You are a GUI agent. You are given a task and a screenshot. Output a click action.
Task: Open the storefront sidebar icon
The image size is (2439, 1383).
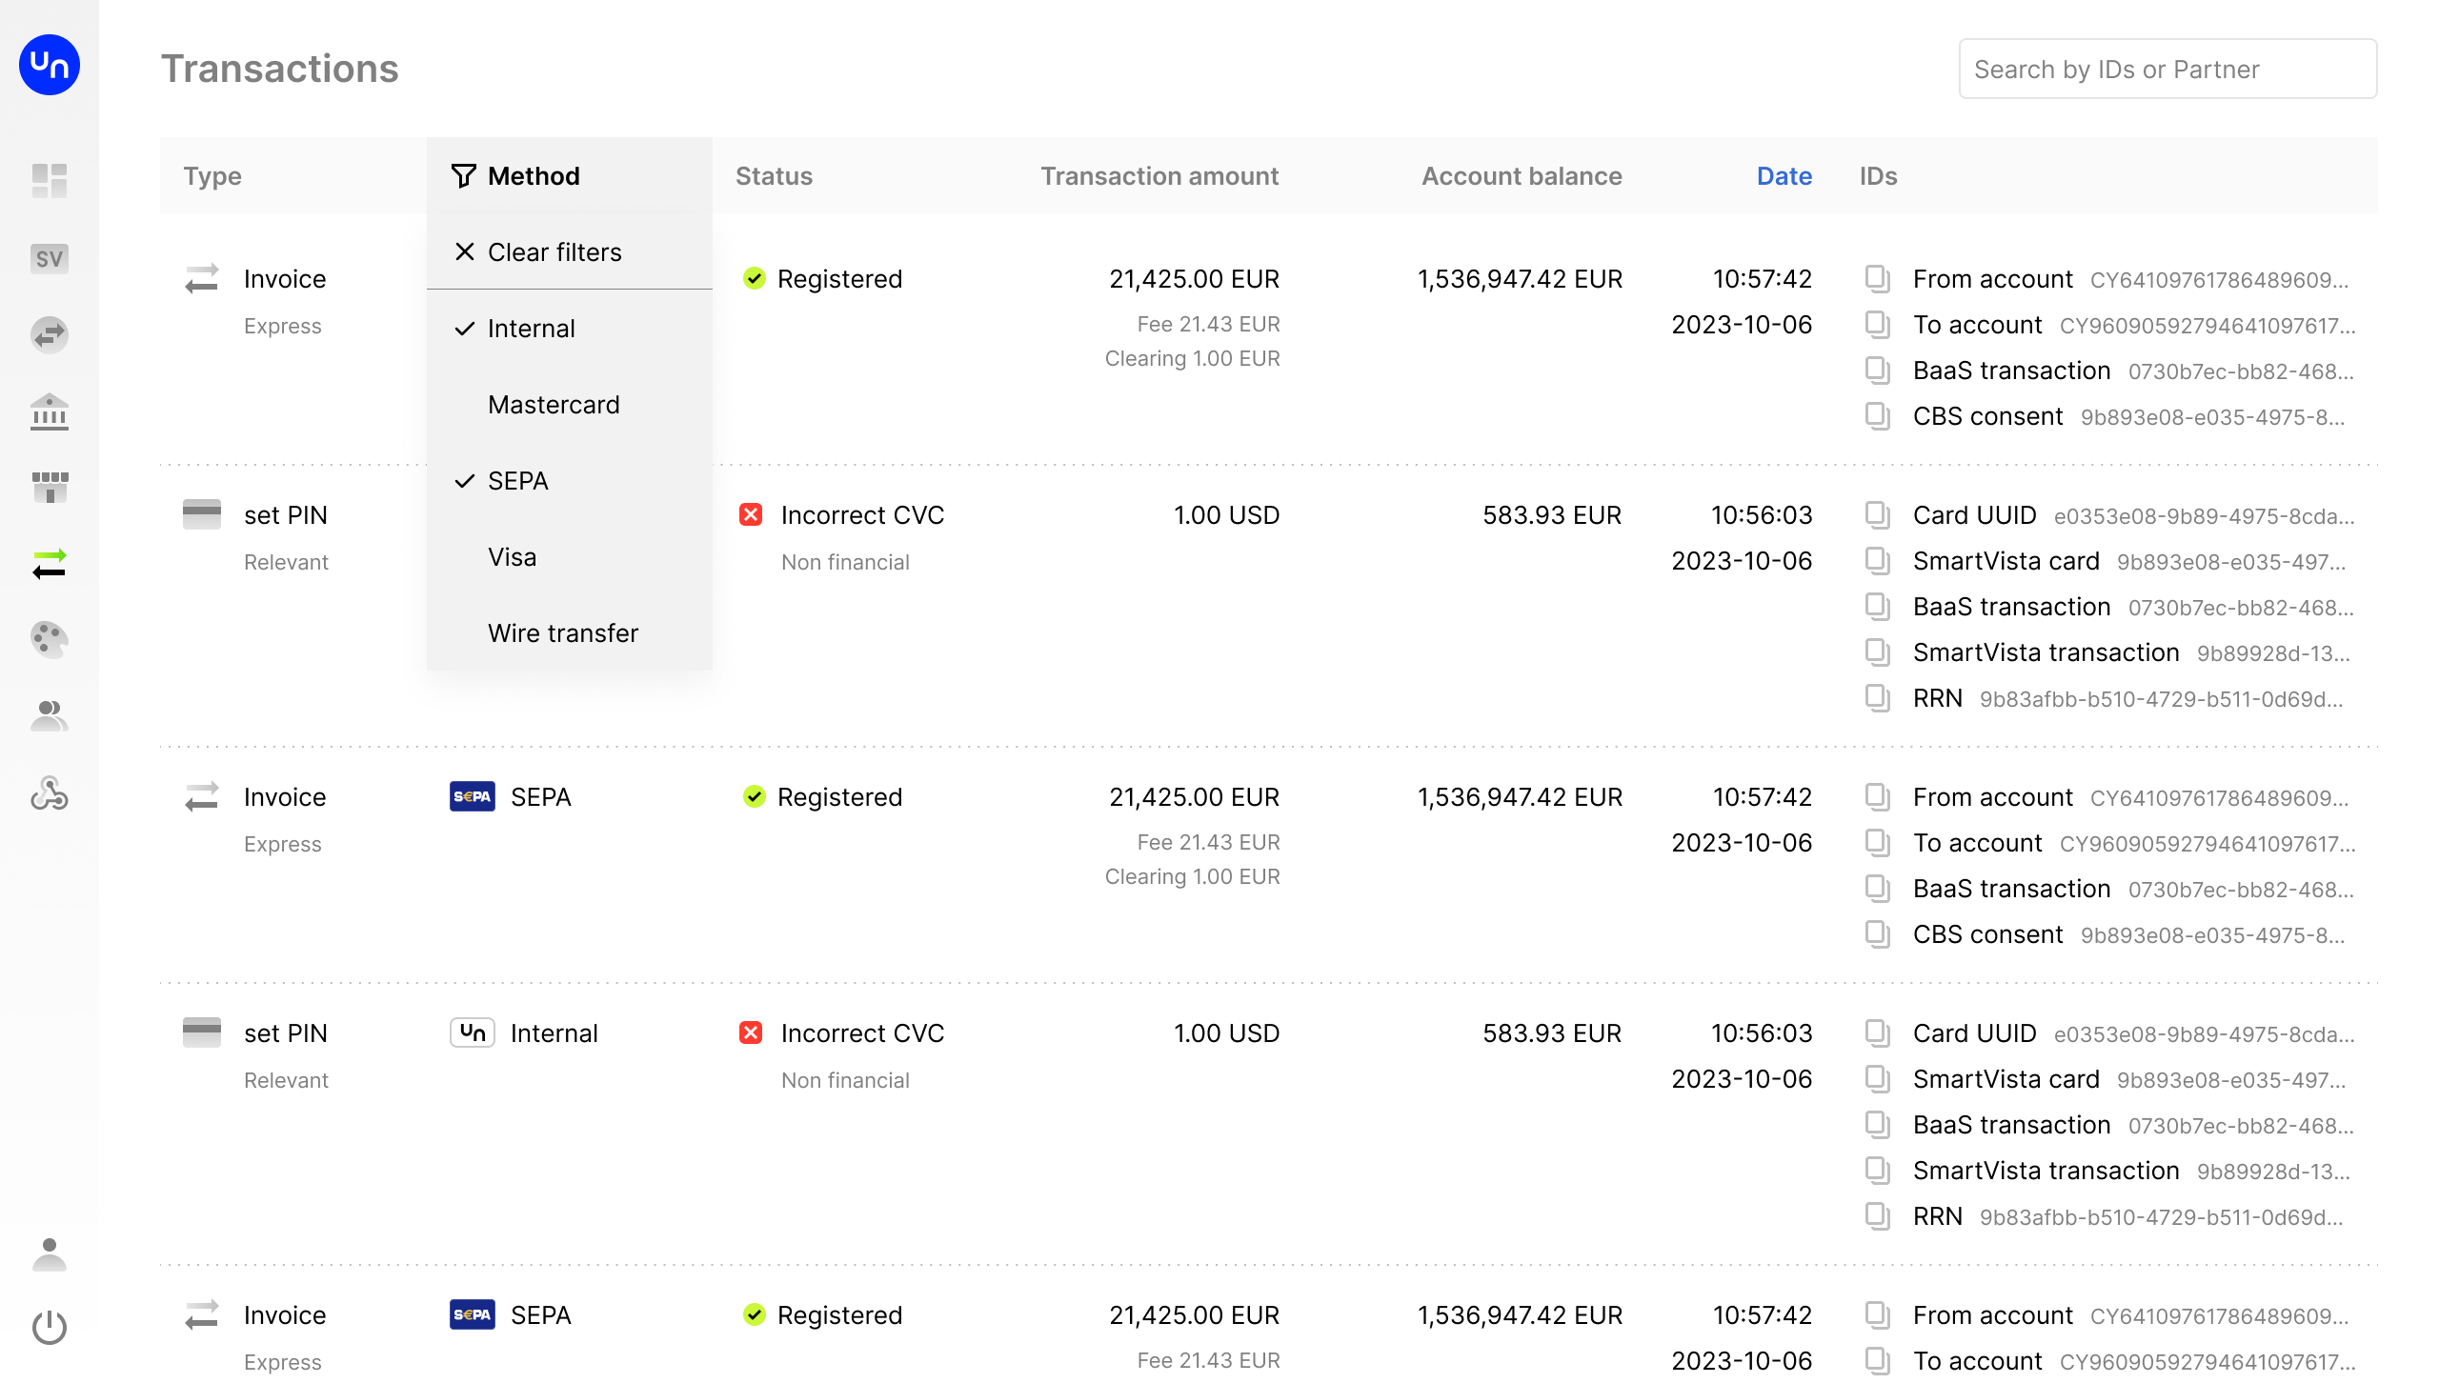tap(50, 487)
